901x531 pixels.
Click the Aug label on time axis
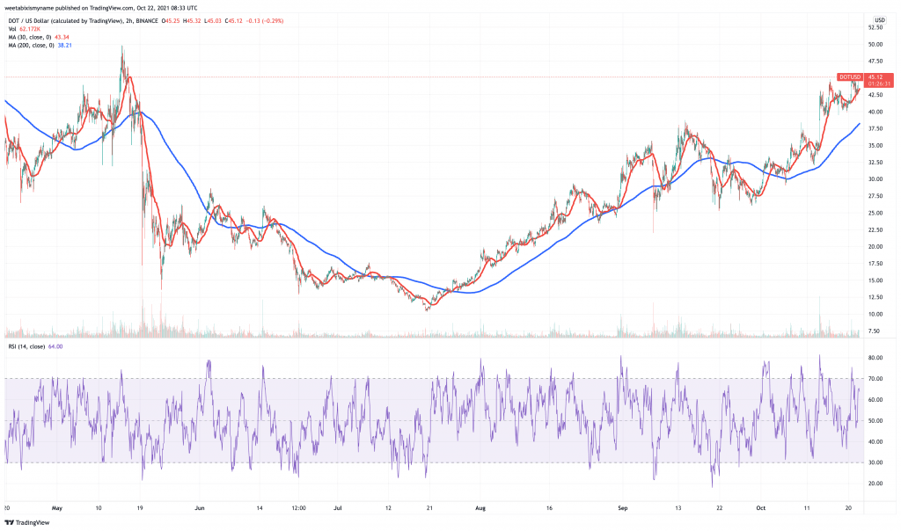click(480, 508)
